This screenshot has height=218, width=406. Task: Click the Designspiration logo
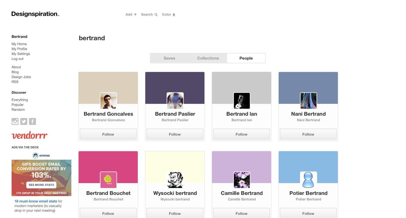pos(35,14)
